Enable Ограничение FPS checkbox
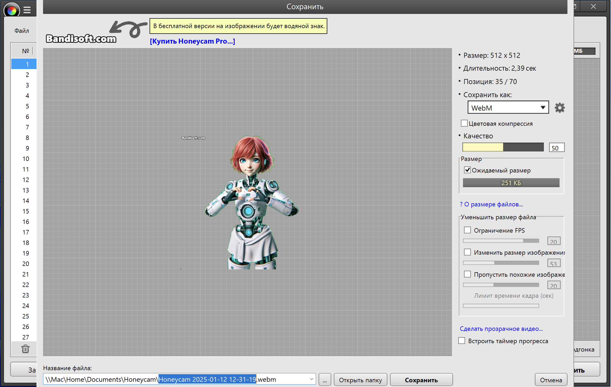The height and width of the screenshot is (387, 611). 467,230
